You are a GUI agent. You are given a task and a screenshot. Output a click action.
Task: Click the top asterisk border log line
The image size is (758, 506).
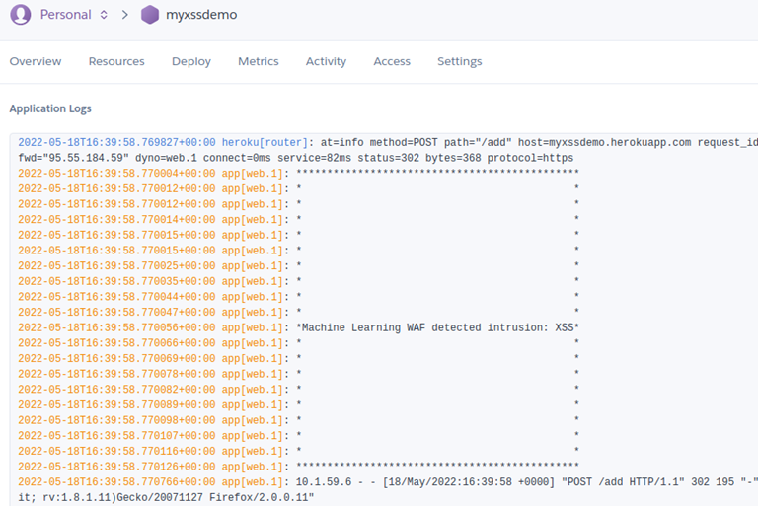[437, 173]
